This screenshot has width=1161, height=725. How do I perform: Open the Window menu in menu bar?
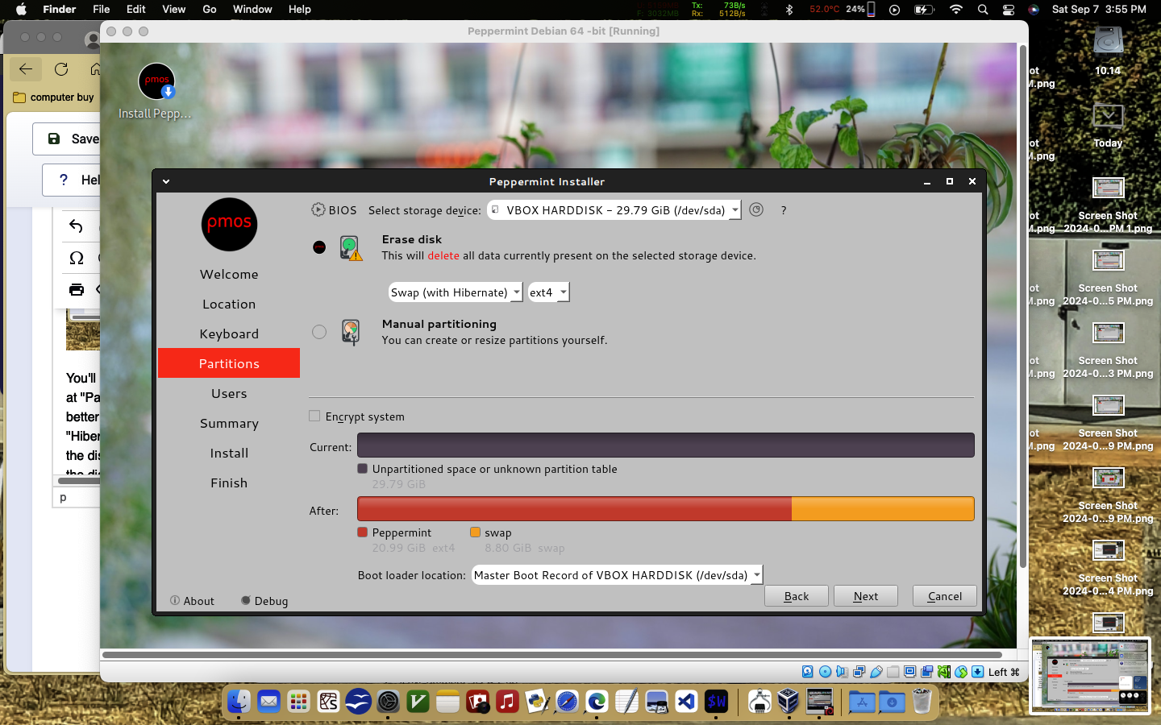click(x=252, y=9)
